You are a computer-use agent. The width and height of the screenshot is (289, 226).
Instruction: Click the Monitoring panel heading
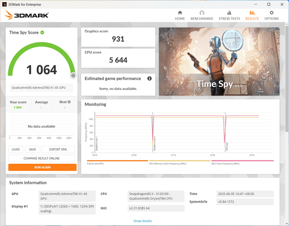(95, 104)
